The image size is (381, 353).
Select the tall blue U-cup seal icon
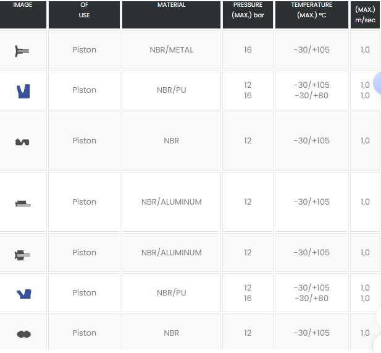click(x=23, y=91)
